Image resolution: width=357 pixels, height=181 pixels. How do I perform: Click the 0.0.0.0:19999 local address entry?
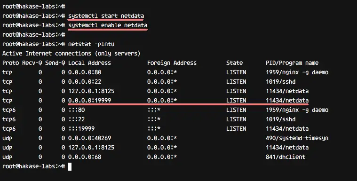click(x=90, y=101)
